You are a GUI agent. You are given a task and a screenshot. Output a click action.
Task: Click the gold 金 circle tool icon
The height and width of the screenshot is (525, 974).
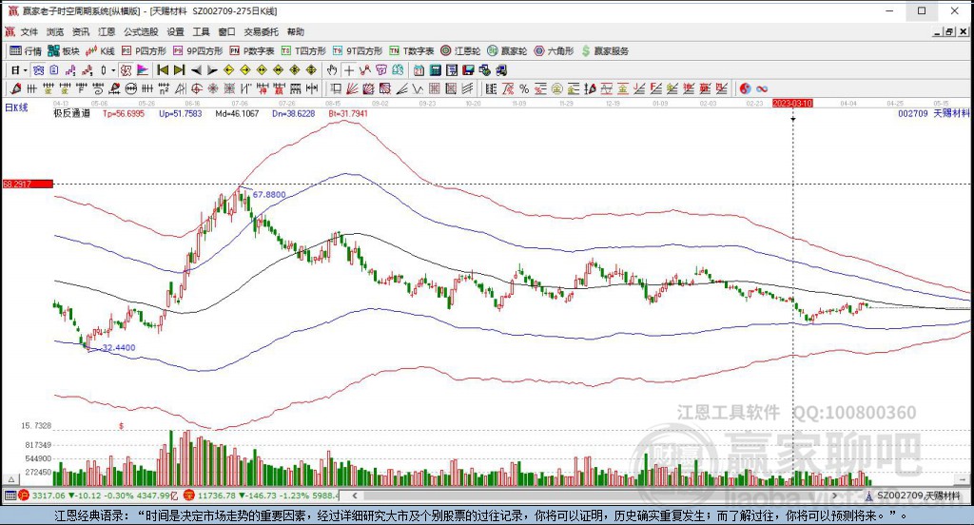pyautogui.click(x=557, y=88)
